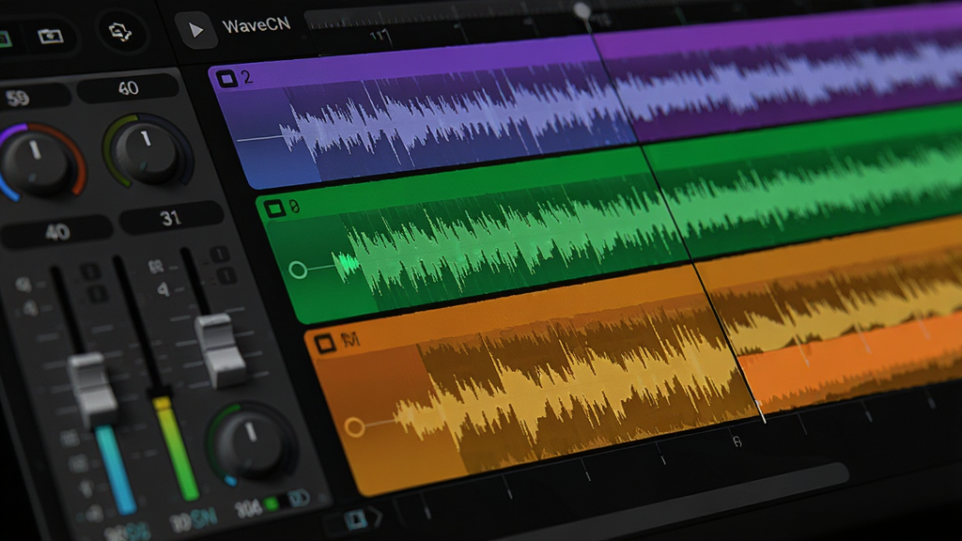Click the right channel fader handle

[x=220, y=350]
